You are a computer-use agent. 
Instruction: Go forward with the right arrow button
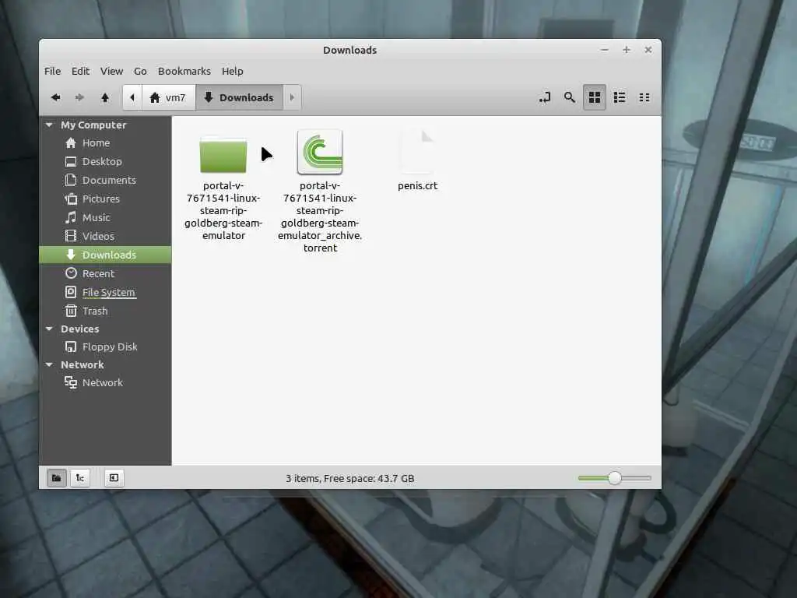click(80, 97)
